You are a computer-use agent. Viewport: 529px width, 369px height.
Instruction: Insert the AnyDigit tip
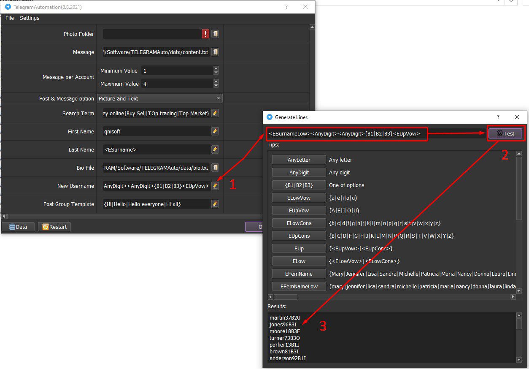click(299, 172)
